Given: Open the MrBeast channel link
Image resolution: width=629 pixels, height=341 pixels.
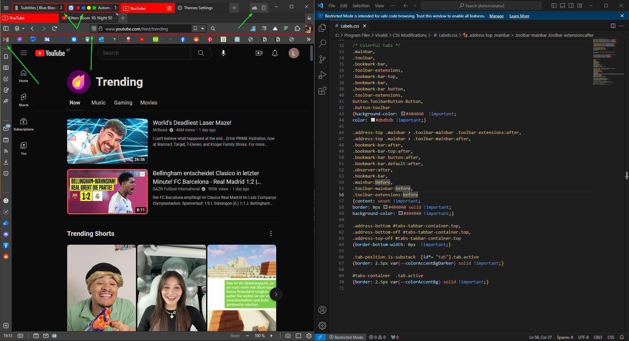Looking at the screenshot, I should 160,130.
